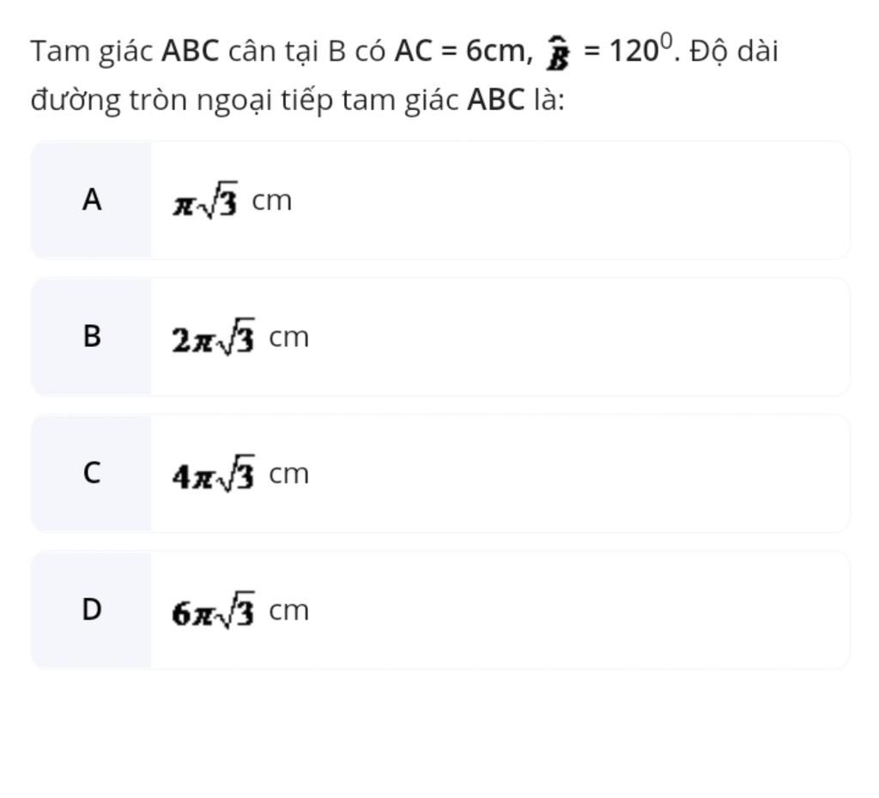
Task: Click the 'Độ dài' text
Action: pos(734,51)
